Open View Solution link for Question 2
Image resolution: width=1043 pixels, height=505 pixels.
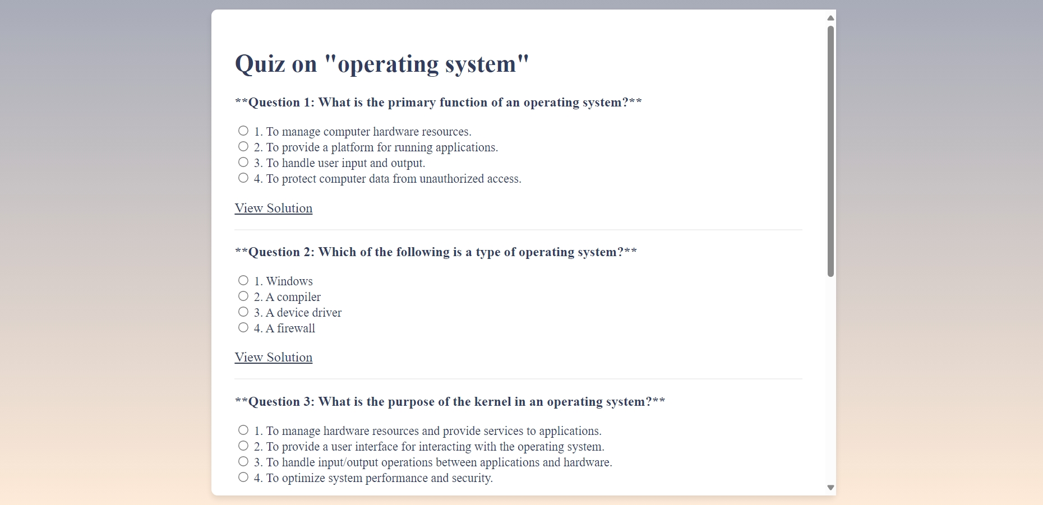[274, 357]
